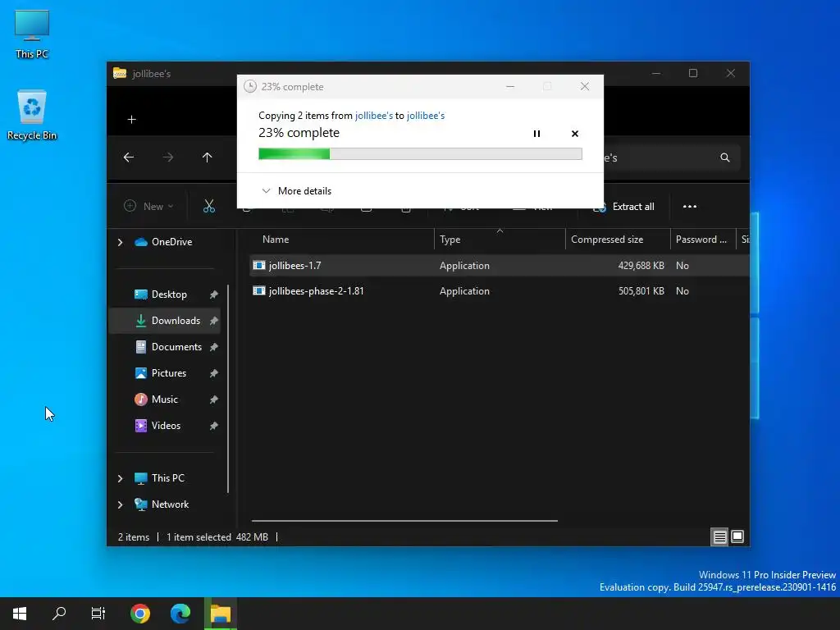Image resolution: width=840 pixels, height=630 pixels.
Task: Switch to large thumbnails view icon
Action: pos(737,536)
